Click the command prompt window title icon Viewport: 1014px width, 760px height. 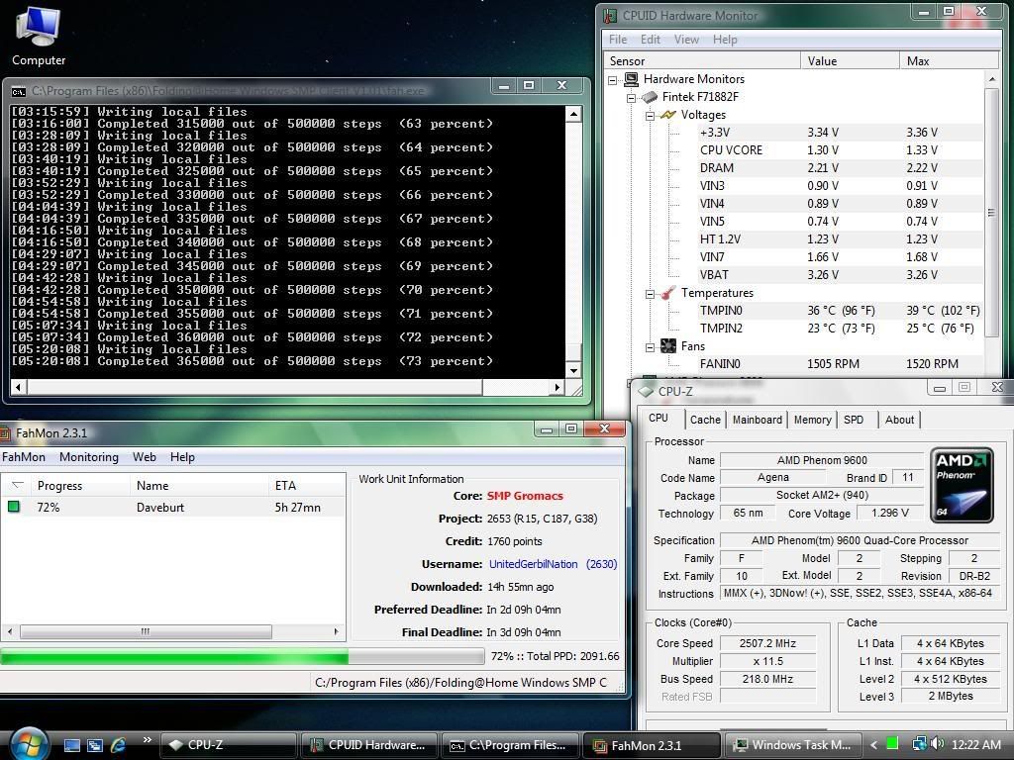(x=19, y=91)
